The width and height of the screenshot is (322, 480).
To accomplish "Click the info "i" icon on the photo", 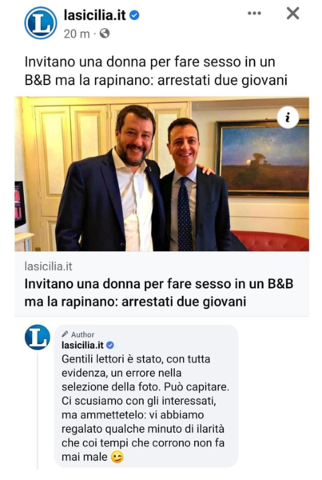I will (288, 118).
